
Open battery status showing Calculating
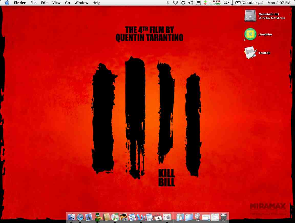(249, 3)
